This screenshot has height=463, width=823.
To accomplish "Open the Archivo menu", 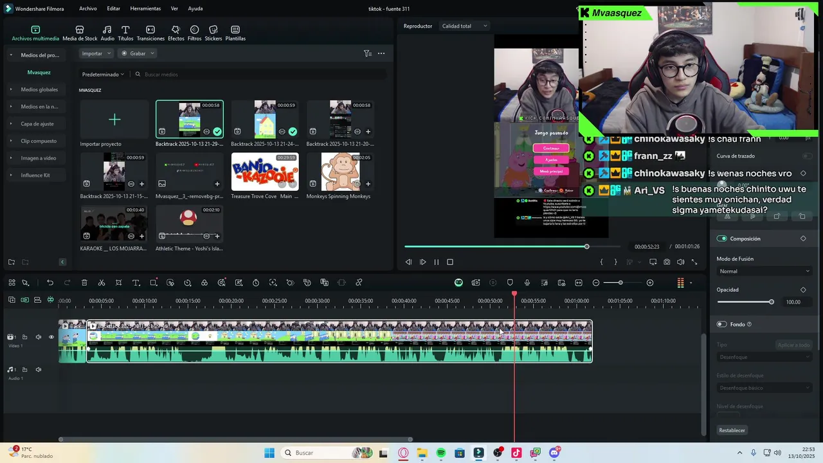I will (x=88, y=9).
